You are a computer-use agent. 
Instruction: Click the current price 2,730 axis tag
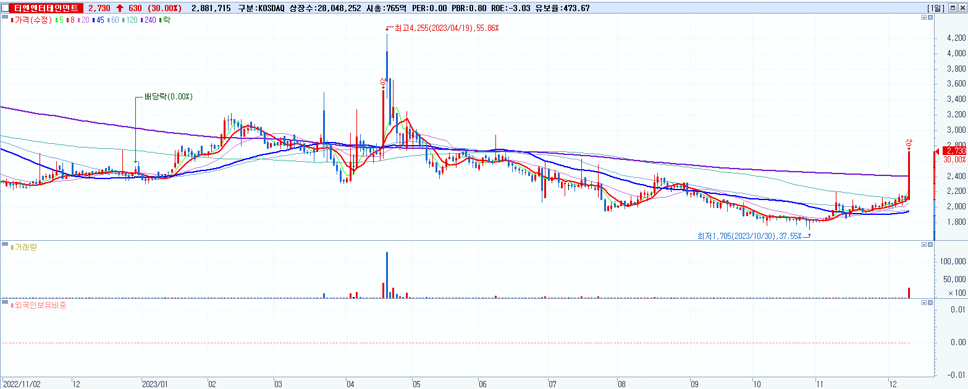point(955,151)
